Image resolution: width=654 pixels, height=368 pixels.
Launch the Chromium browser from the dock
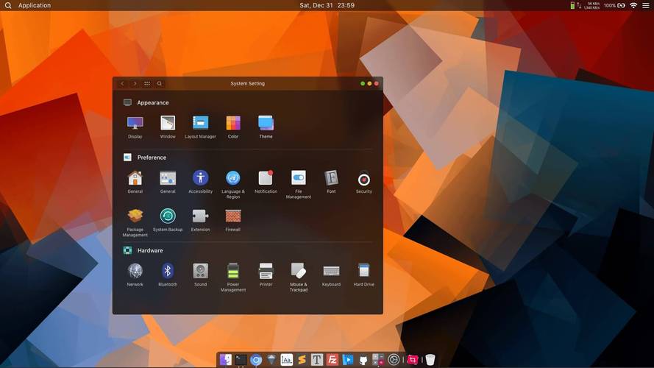click(x=256, y=360)
